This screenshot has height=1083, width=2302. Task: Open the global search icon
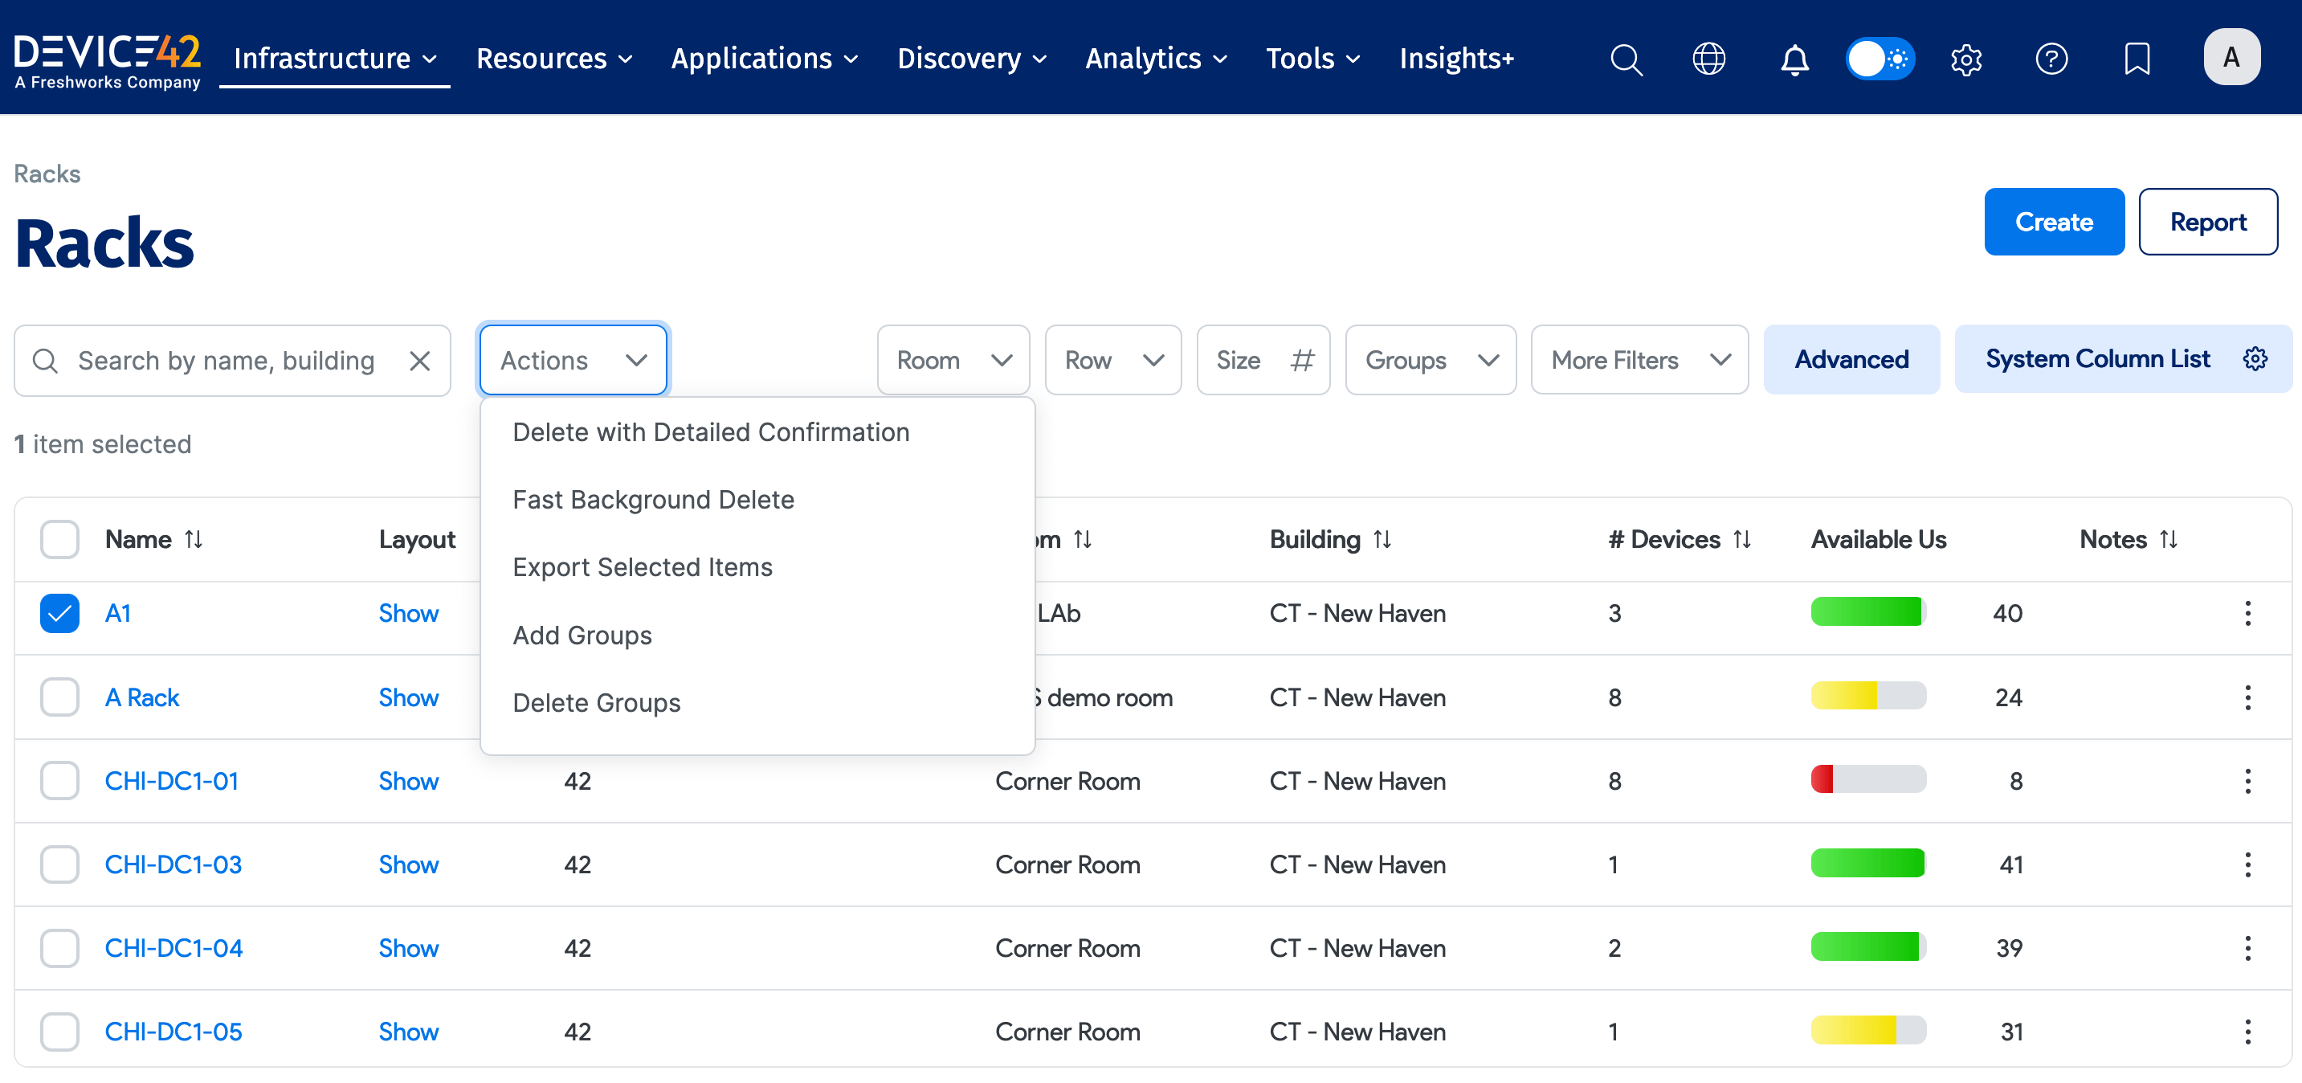click(1627, 59)
